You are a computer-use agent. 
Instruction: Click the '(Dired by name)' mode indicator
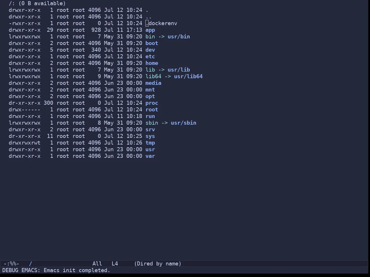158,264
